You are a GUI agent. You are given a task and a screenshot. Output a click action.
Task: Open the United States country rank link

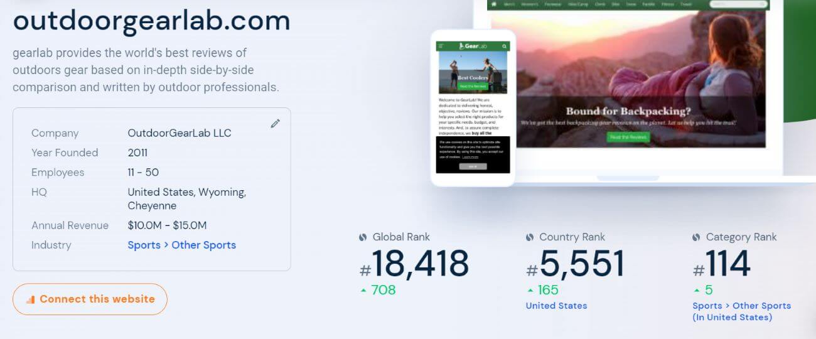pos(556,306)
